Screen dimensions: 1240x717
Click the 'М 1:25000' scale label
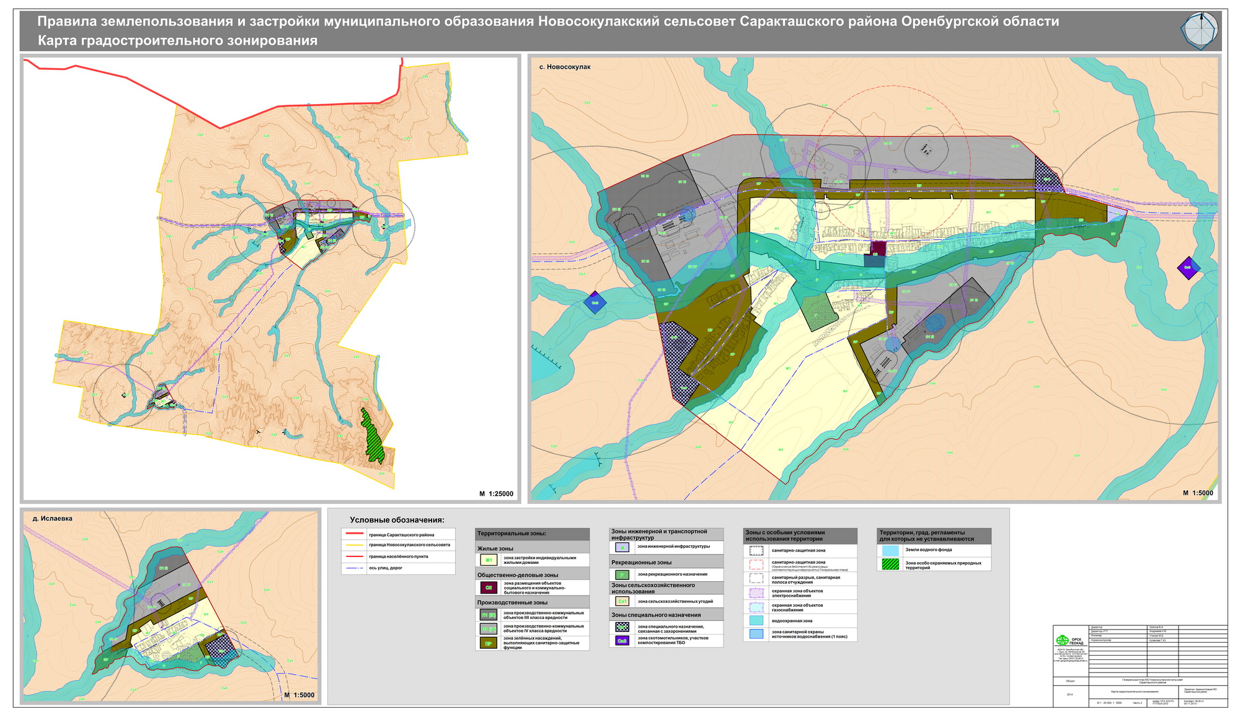pyautogui.click(x=496, y=494)
